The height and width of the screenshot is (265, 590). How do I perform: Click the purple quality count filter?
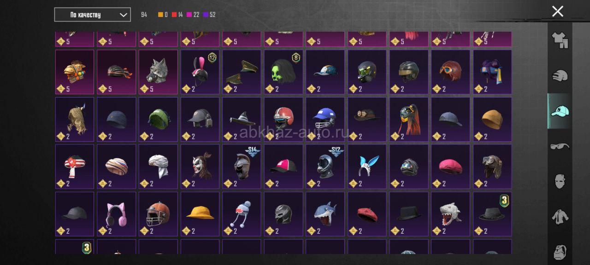(x=209, y=15)
